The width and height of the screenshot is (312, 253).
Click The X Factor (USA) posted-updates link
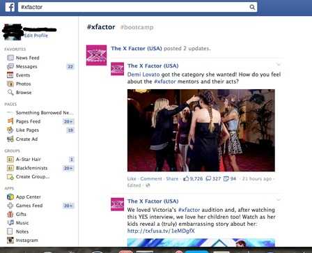[136, 48]
